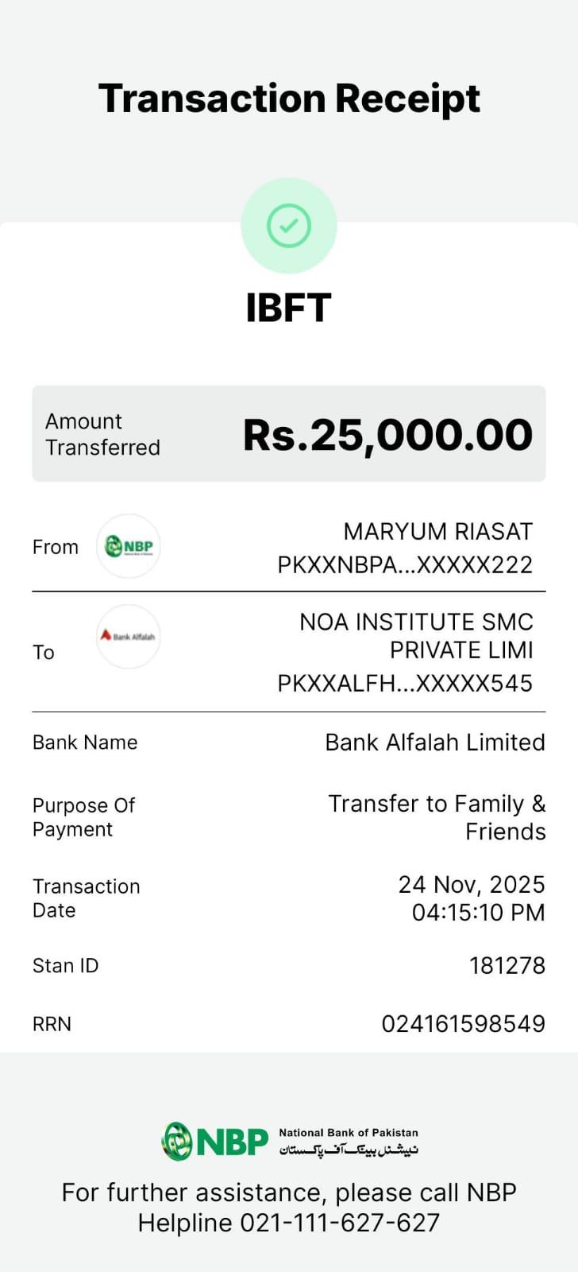Select sender name MARYUM RIASAT
This screenshot has width=578, height=1272.
437,531
